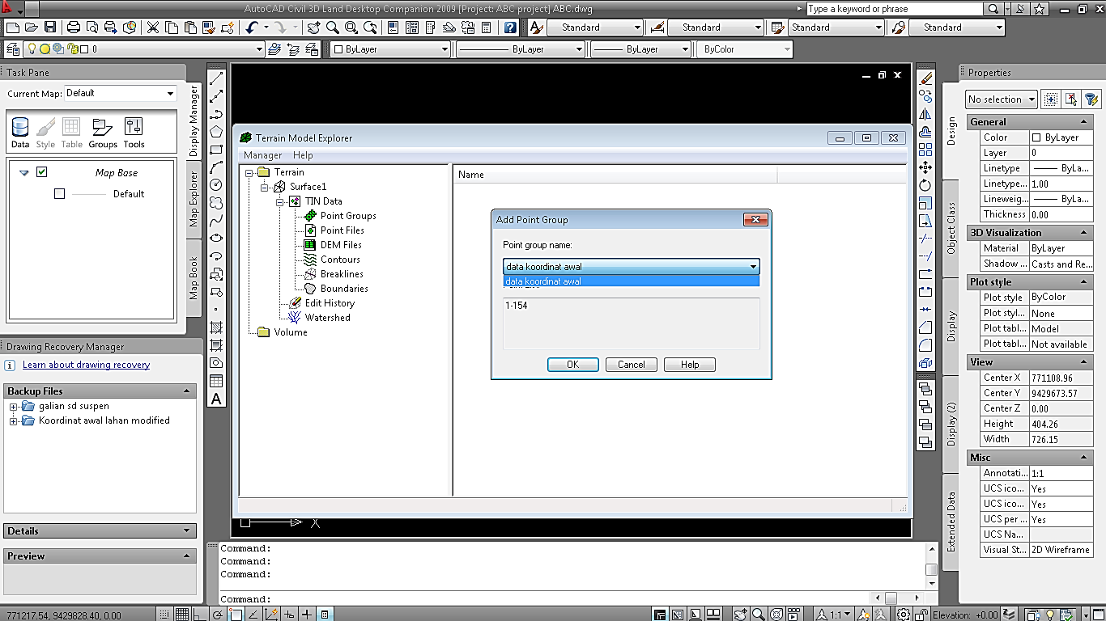Check the Default layer checkbox
This screenshot has height=621, width=1106.
[59, 194]
